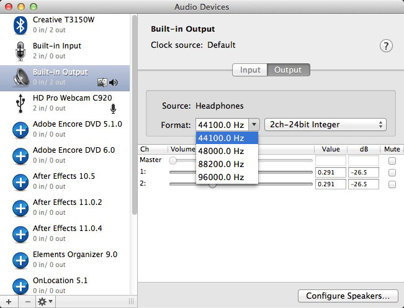Click the channel 2 Value field 0.291
This screenshot has height=308, width=404.
coord(331,184)
